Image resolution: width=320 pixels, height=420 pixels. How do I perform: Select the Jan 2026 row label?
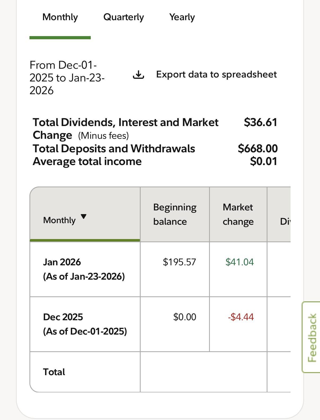(x=62, y=262)
